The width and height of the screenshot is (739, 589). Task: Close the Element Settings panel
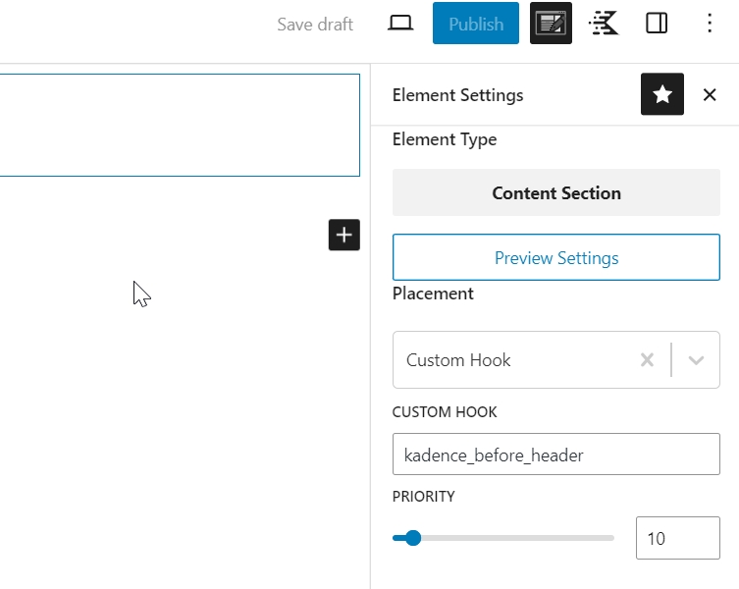tap(710, 94)
